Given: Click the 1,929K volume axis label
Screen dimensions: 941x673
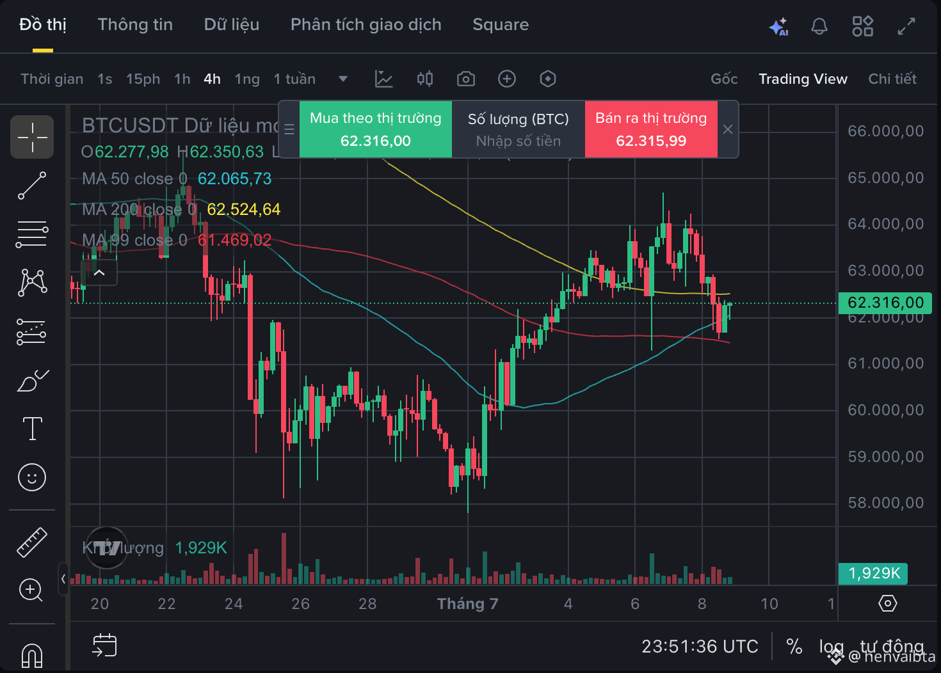Looking at the screenshot, I should [x=873, y=573].
